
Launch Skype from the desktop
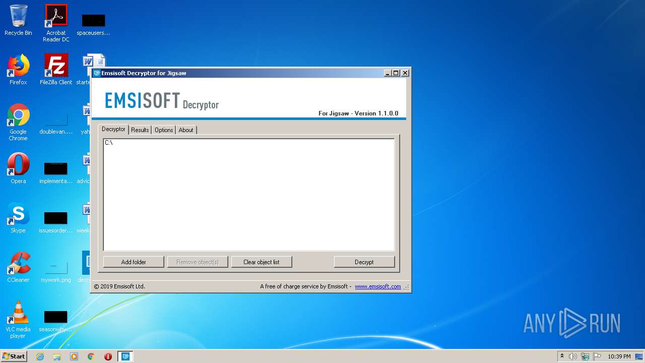pyautogui.click(x=18, y=218)
